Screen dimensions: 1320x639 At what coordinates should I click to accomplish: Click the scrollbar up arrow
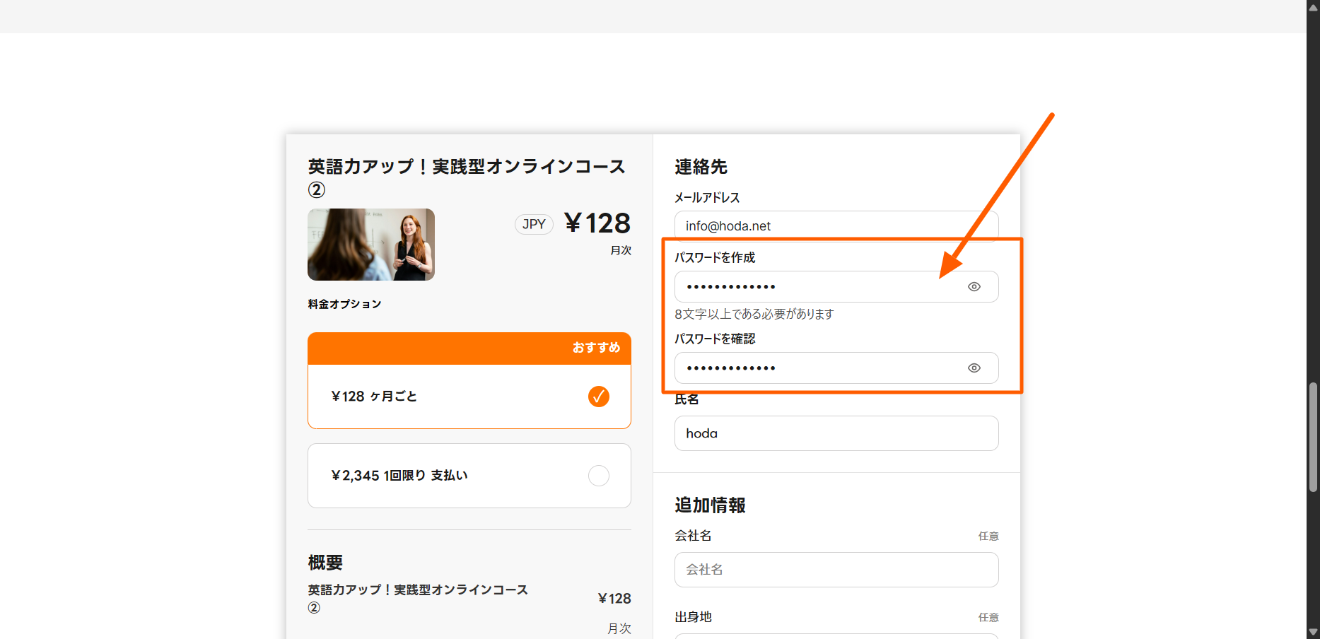1313,8
